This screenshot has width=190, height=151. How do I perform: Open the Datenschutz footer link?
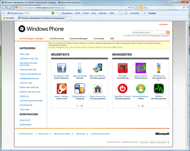pyautogui.click(x=43, y=134)
